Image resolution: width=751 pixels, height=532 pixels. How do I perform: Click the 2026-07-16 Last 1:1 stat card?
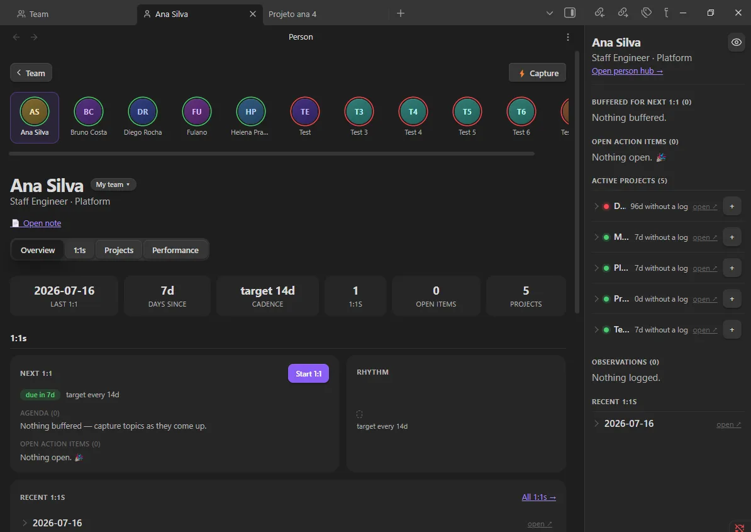64,296
